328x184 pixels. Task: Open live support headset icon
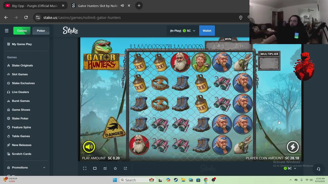(319, 169)
